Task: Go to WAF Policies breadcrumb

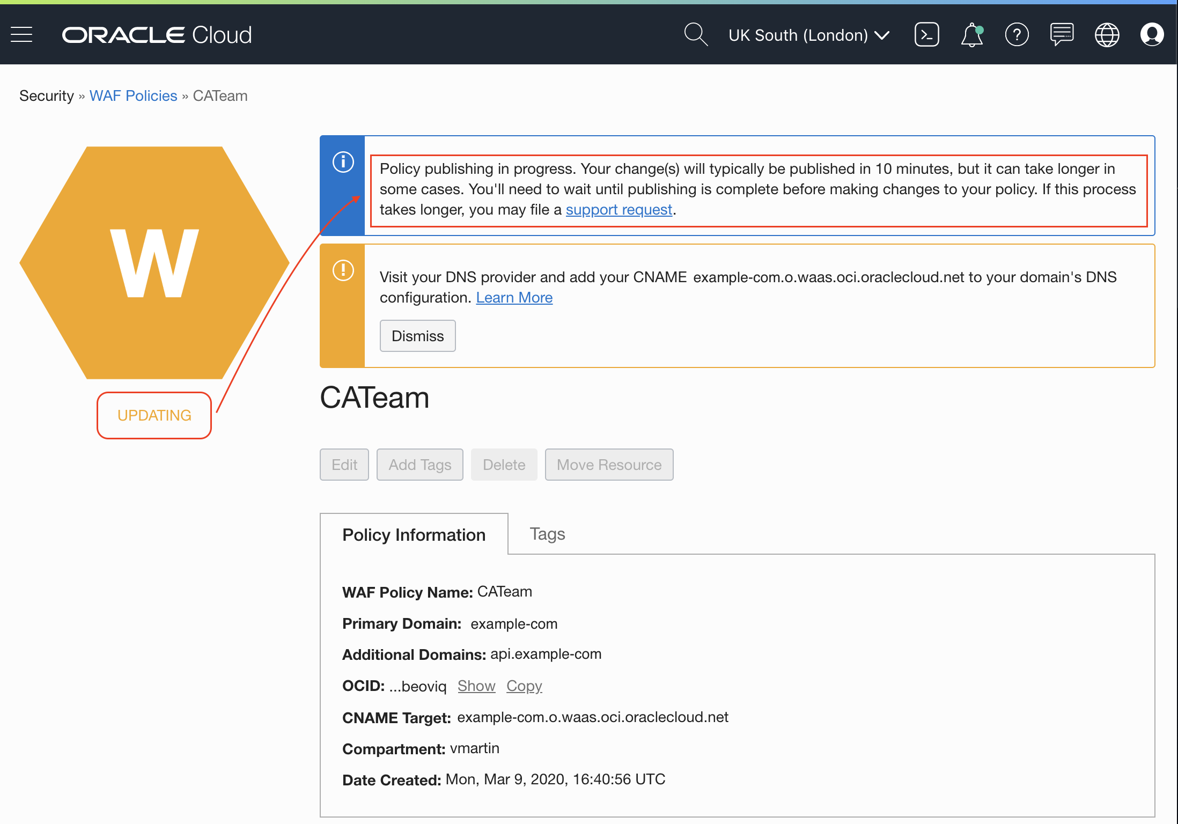Action: click(x=133, y=96)
